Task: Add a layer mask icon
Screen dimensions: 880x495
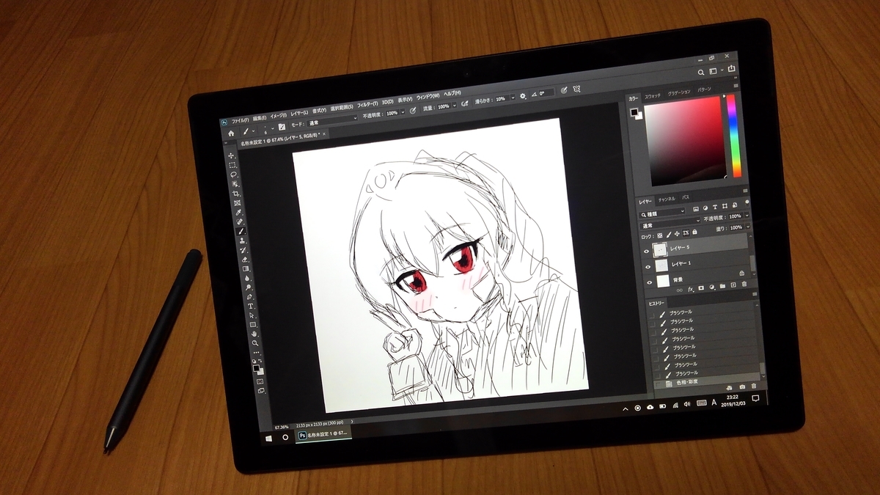Action: pyautogui.click(x=701, y=288)
